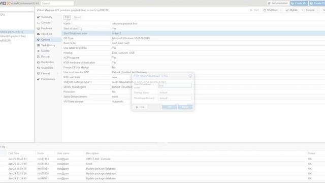Click the Cloud-Init cloud icon
Screen dimensions: 325x183
[x=39, y=34]
